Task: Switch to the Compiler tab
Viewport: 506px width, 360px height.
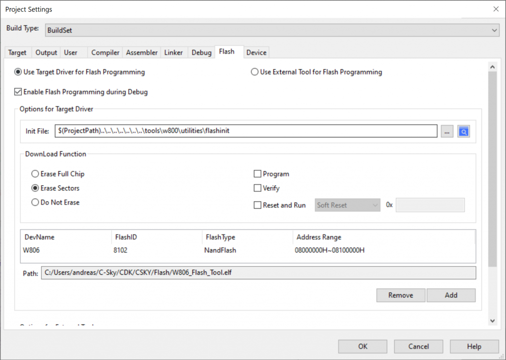Action: pos(105,52)
